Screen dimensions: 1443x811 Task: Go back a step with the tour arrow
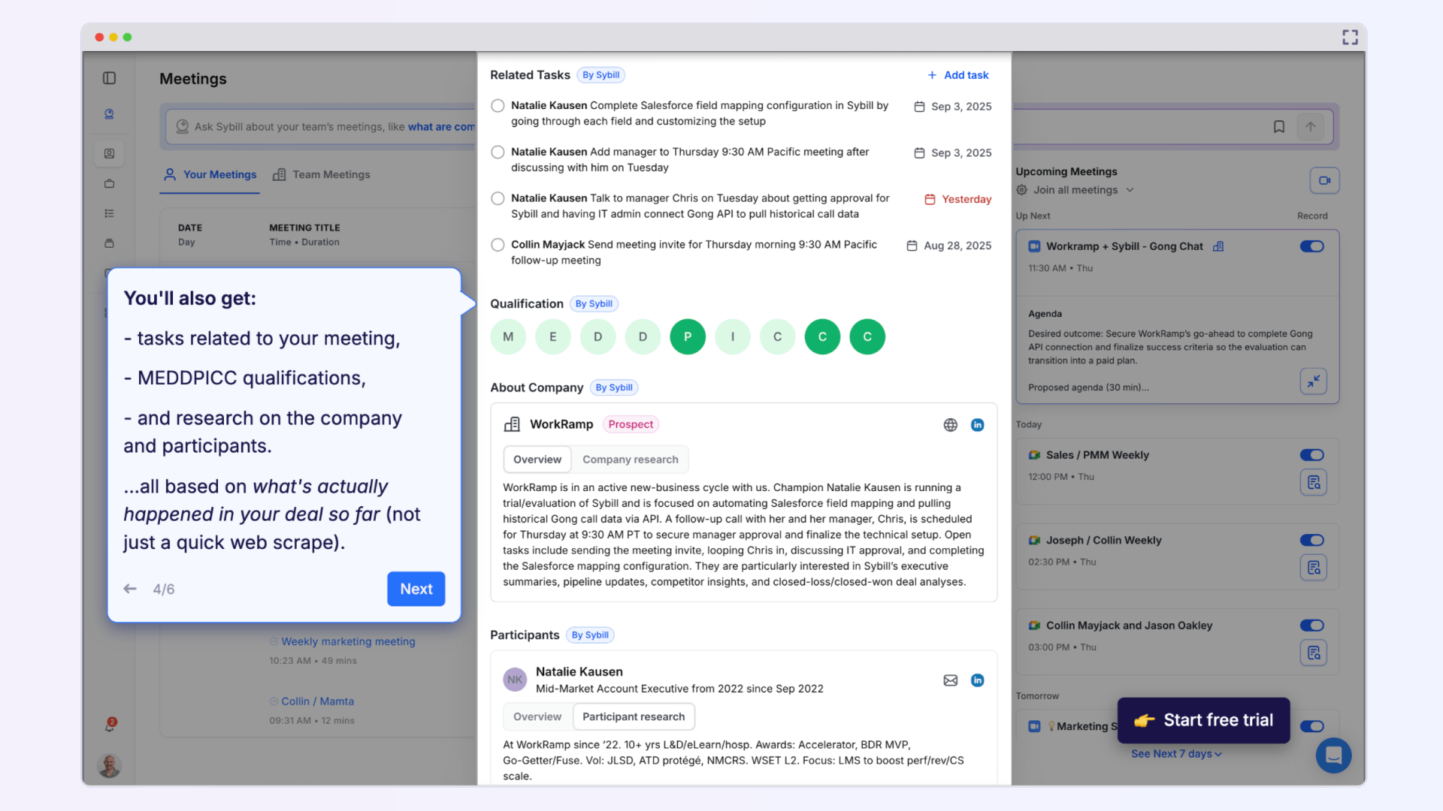pyautogui.click(x=130, y=589)
